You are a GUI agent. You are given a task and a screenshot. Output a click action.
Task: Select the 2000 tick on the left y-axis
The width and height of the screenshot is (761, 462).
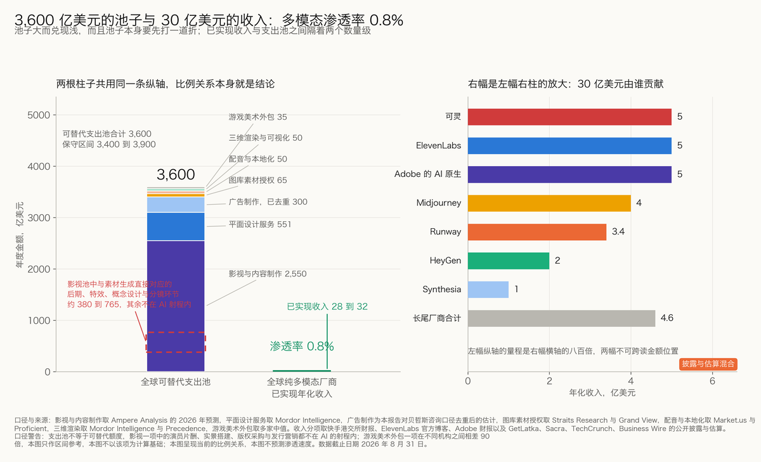(x=39, y=269)
